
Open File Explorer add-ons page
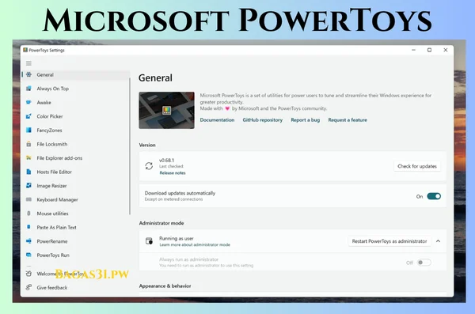pyautogui.click(x=76, y=158)
